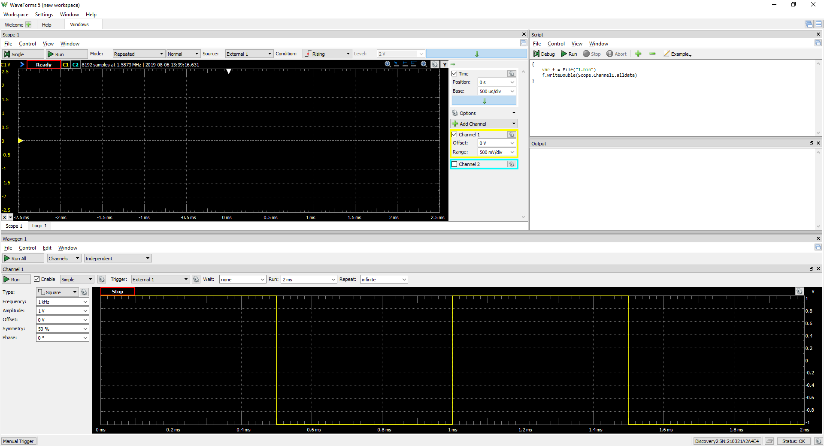Open the Time settings gear icon

pyautogui.click(x=511, y=74)
